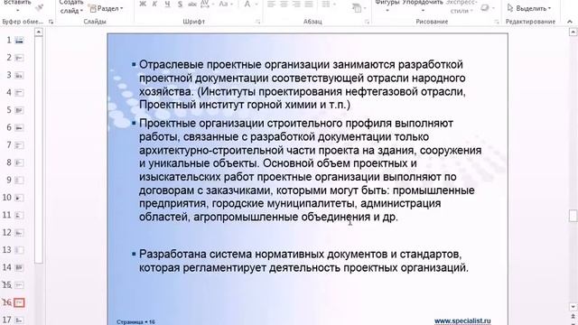Open Буфер обмена dialog launcher
Image resolution: width=578 pixels, height=325 pixels.
click(x=51, y=22)
